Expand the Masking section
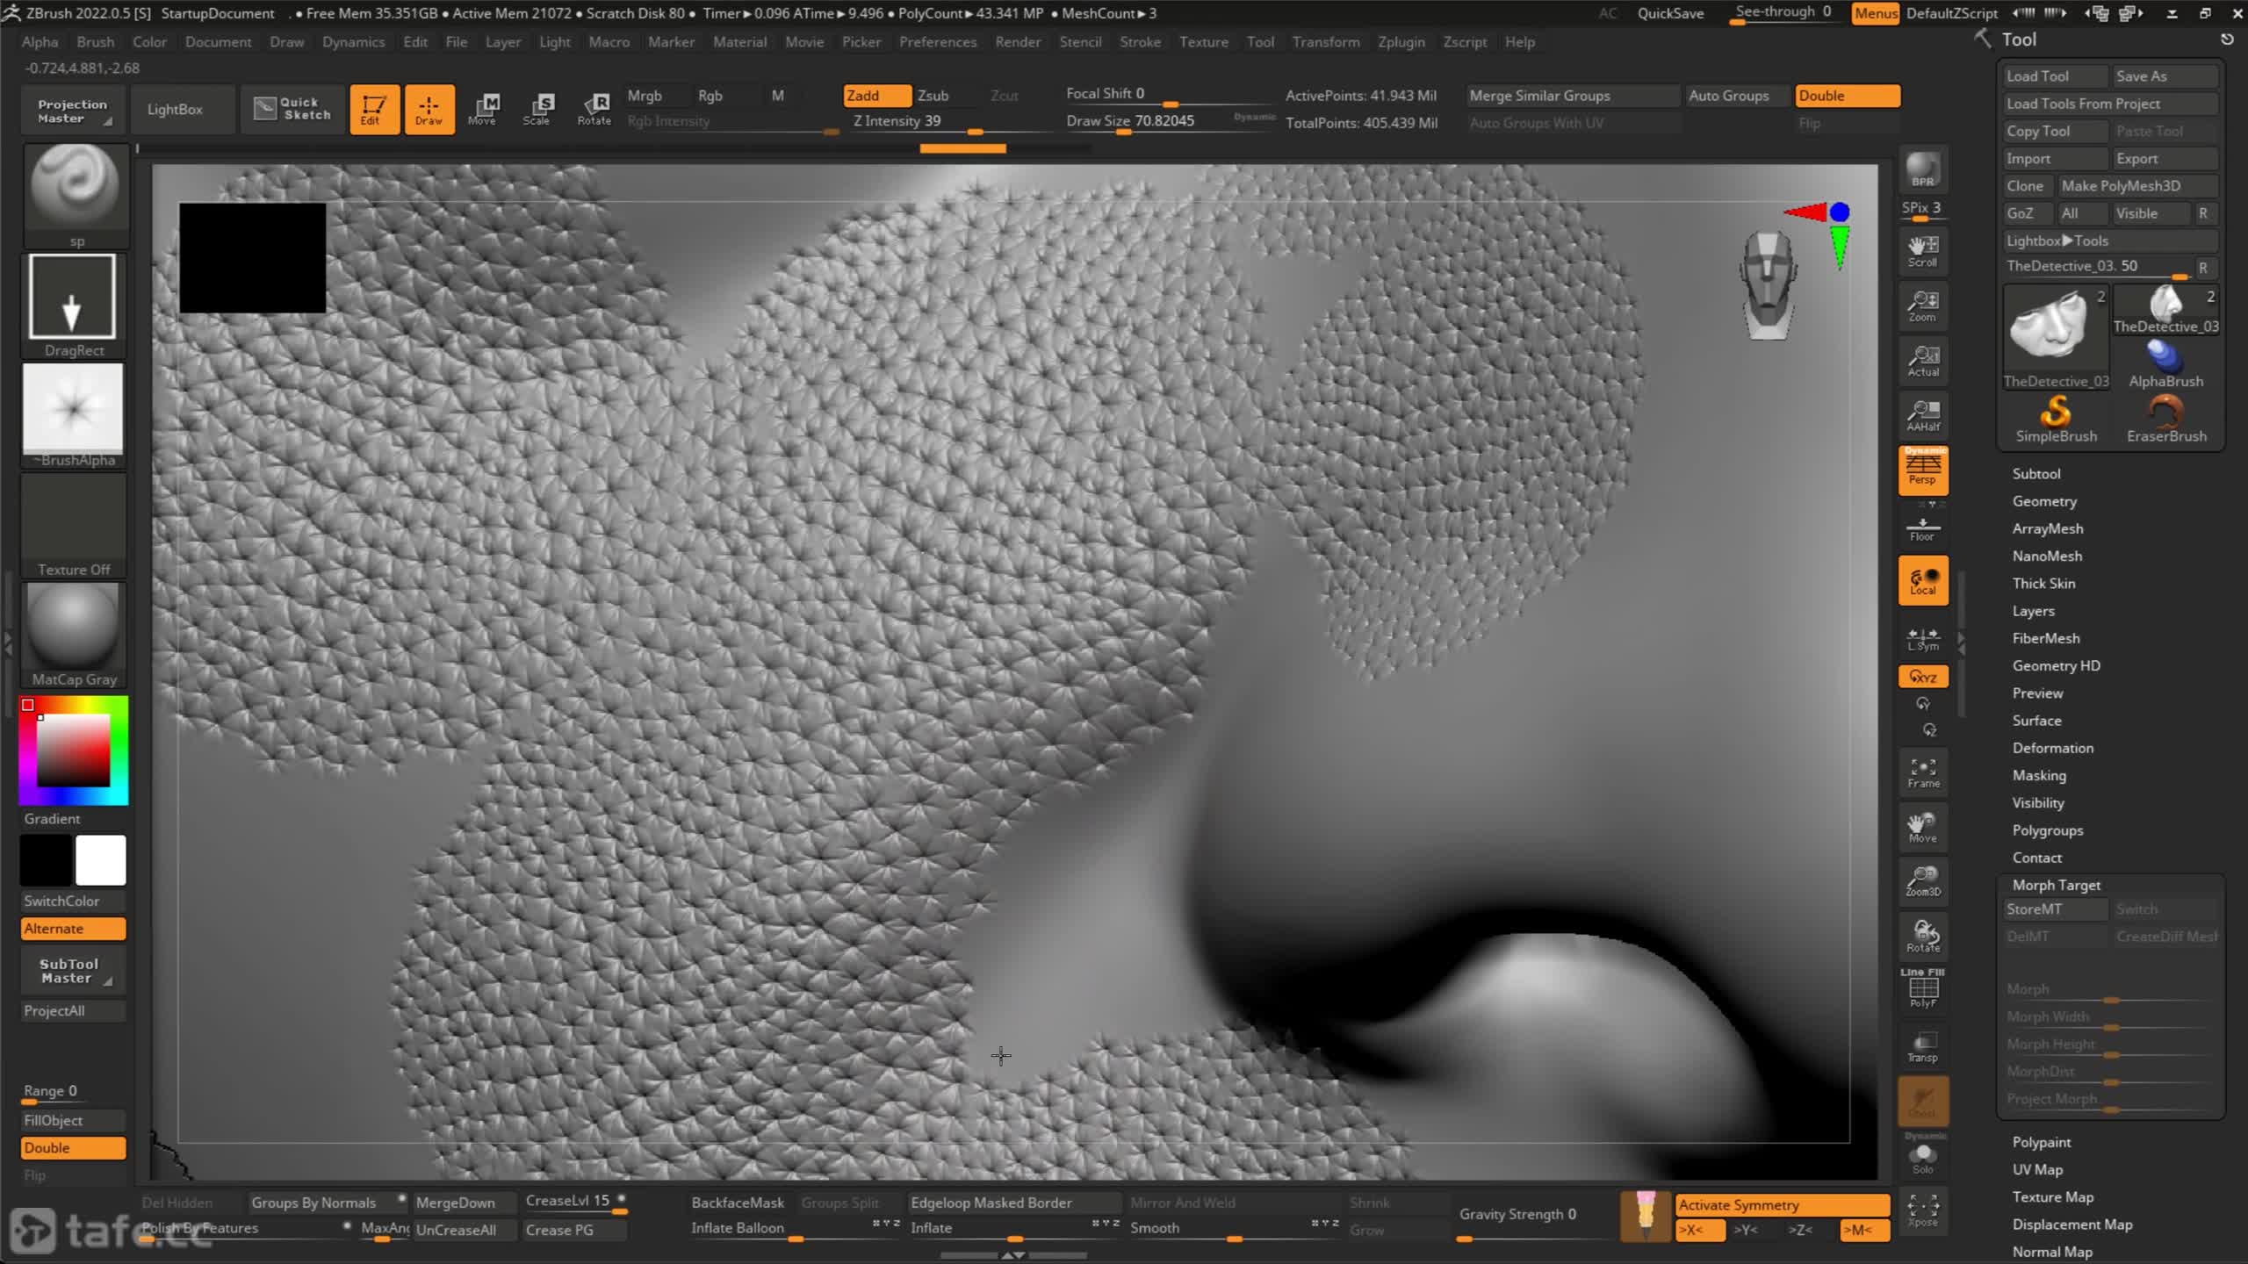The height and width of the screenshot is (1264, 2248). point(2039,775)
